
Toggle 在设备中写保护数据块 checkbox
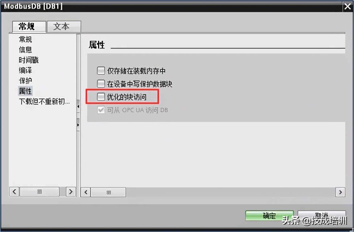(101, 84)
